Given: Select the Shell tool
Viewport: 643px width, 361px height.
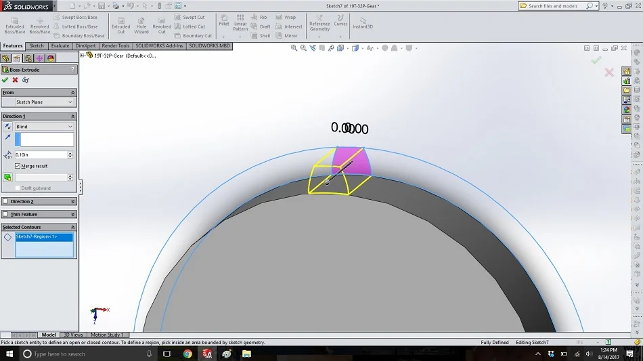Looking at the screenshot, I should point(261,36).
